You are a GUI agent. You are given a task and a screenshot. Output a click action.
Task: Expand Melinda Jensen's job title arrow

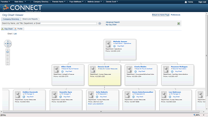(114, 43)
